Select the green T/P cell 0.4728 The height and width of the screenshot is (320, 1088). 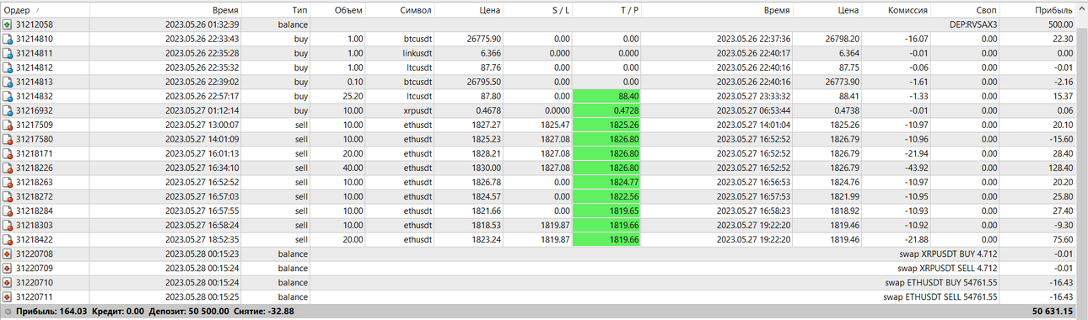point(606,110)
